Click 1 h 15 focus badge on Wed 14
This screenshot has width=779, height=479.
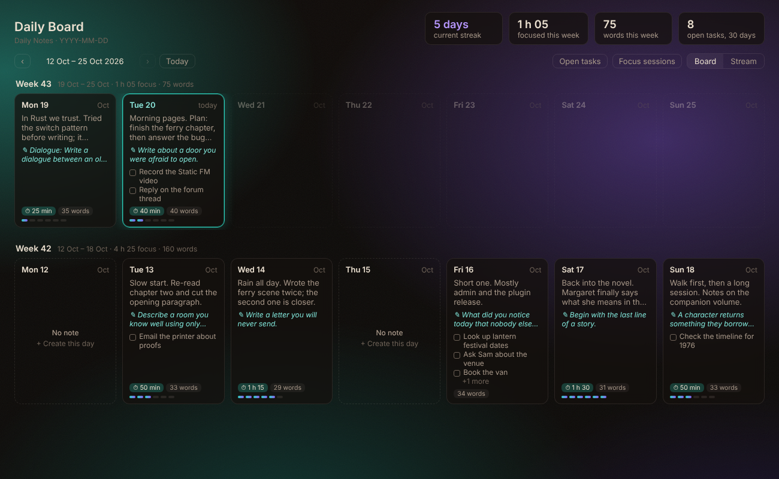(253, 387)
